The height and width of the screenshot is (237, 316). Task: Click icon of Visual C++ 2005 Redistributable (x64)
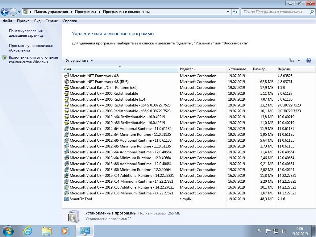coord(67,99)
